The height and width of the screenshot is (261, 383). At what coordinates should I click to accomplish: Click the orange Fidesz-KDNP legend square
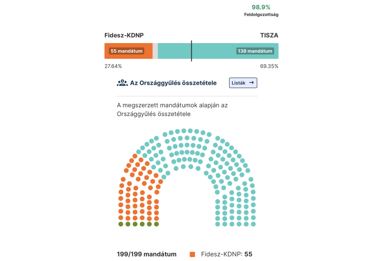192,254
